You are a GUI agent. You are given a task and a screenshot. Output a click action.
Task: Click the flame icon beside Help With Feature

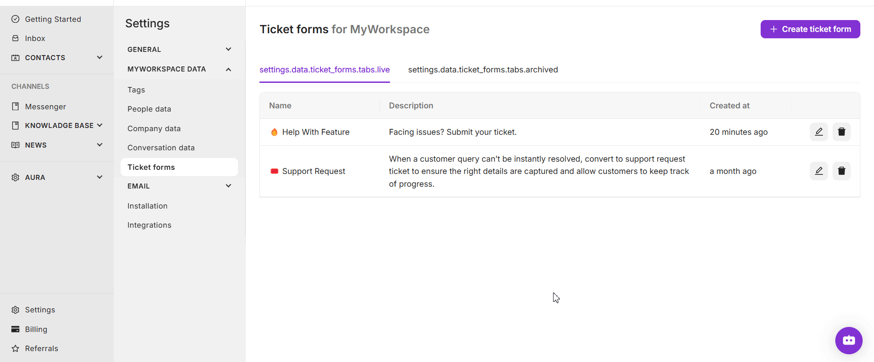(274, 132)
